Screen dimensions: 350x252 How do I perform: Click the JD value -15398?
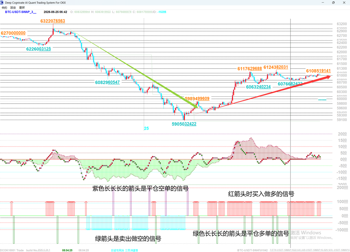click(x=162, y=12)
